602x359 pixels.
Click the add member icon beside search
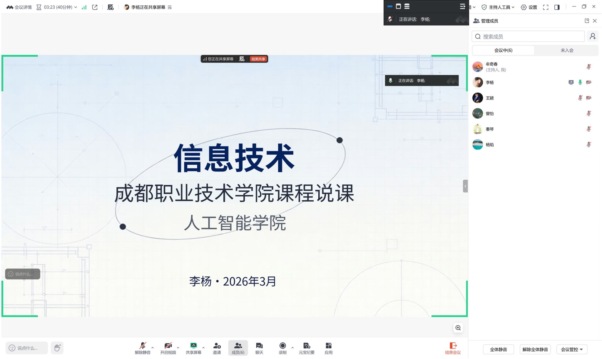tap(593, 36)
